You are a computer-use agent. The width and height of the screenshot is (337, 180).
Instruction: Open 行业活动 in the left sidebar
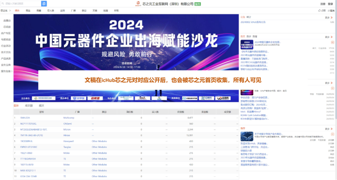click(6, 46)
